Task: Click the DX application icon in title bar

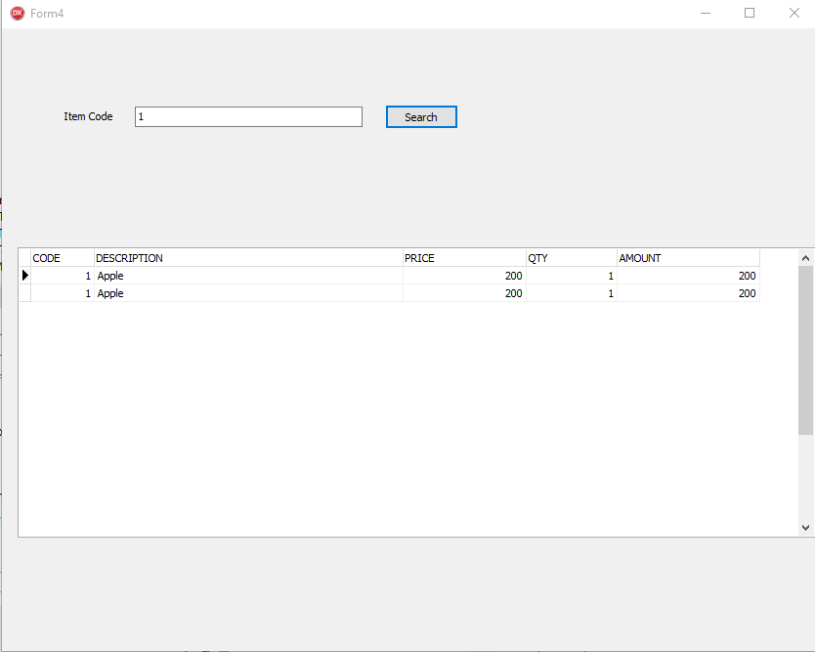Action: click(17, 13)
